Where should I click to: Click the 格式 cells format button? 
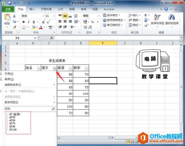(x=134, y=25)
